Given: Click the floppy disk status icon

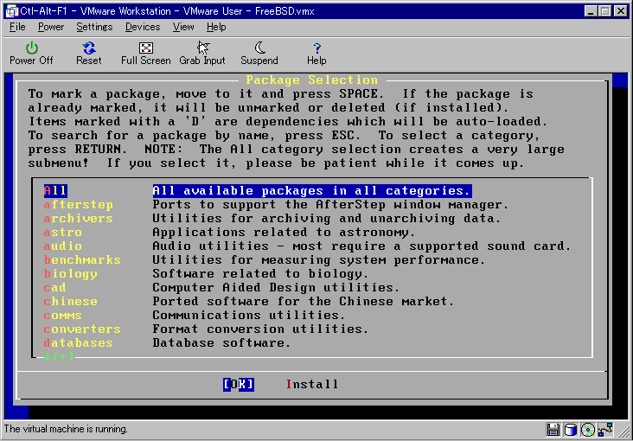Looking at the screenshot, I should [553, 429].
